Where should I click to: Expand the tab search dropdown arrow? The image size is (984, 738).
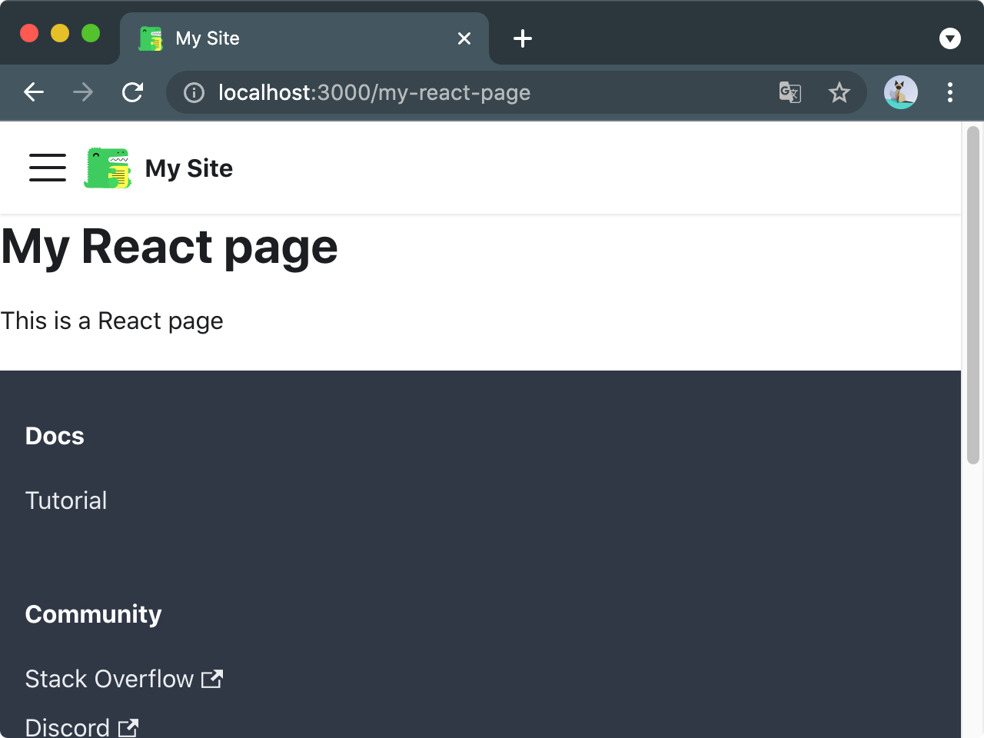pyautogui.click(x=950, y=38)
